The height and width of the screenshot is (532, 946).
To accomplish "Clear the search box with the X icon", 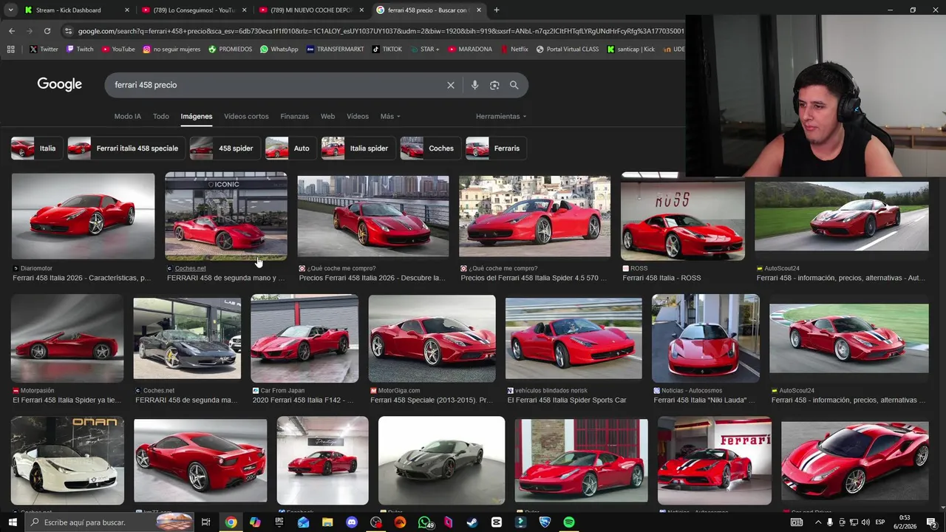I will click(450, 85).
